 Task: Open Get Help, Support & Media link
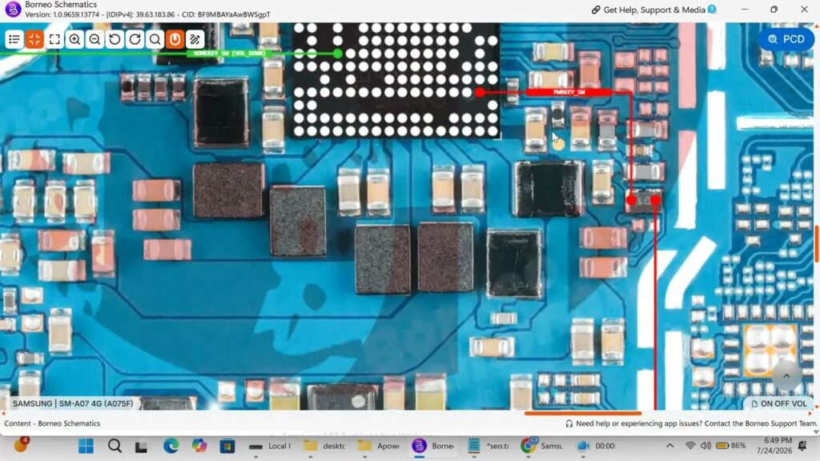coord(654,10)
